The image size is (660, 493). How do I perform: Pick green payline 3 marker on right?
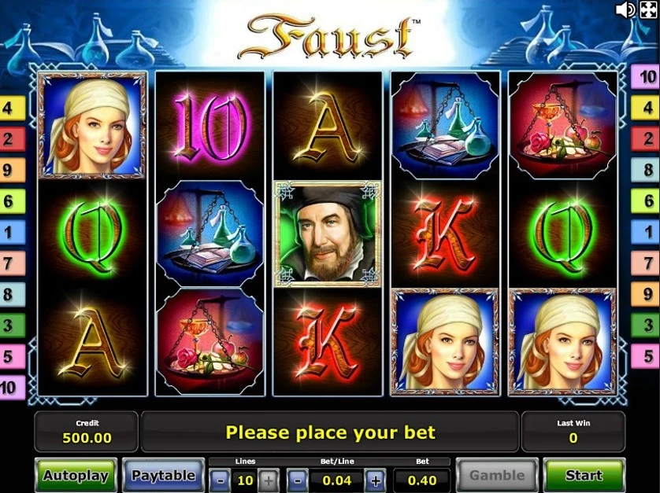[x=646, y=325]
